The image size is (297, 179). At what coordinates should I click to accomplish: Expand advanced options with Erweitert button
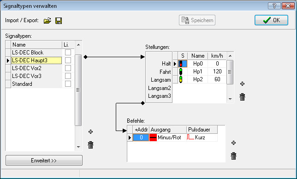tap(44, 161)
